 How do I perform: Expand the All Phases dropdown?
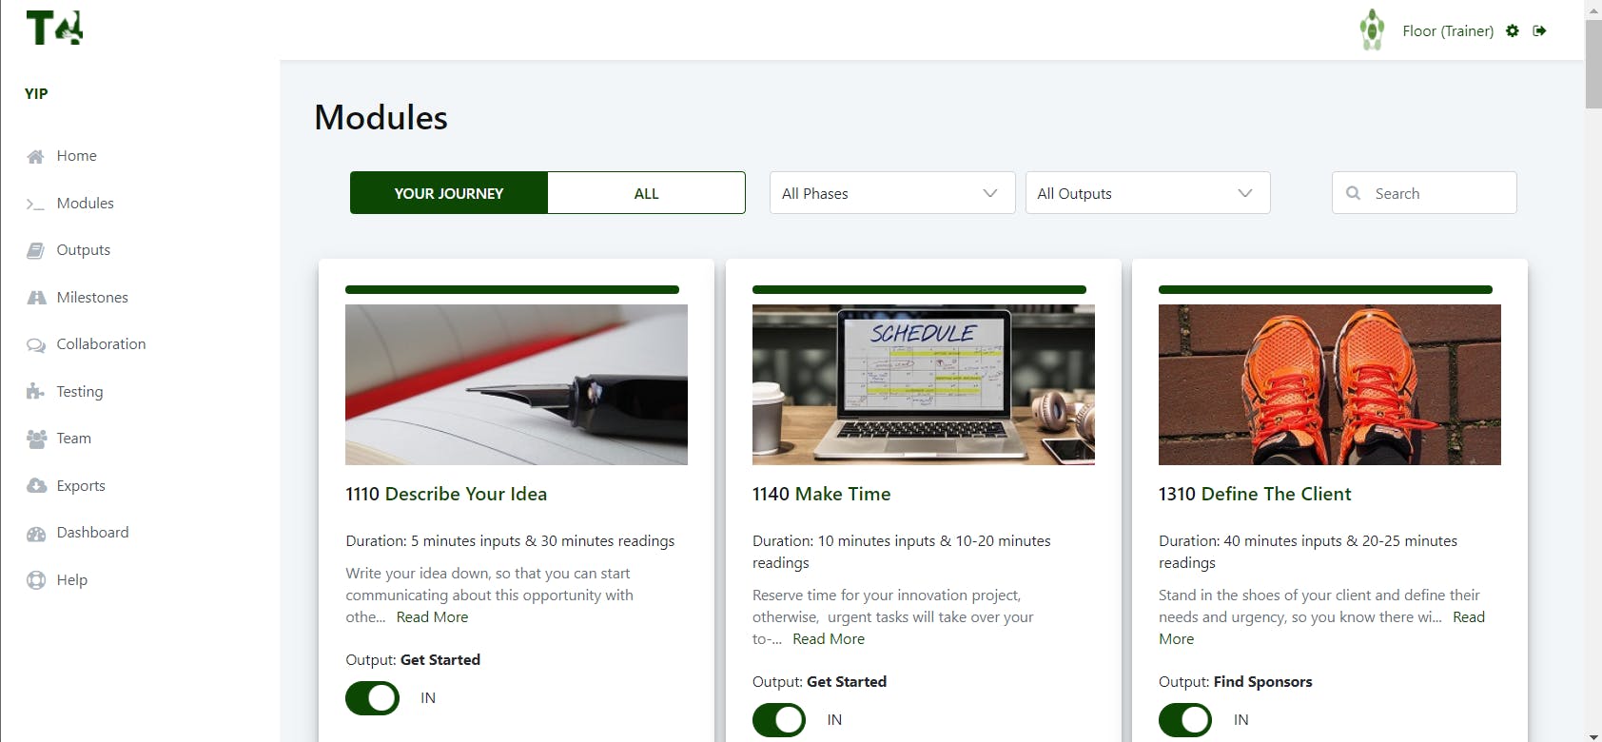892,193
